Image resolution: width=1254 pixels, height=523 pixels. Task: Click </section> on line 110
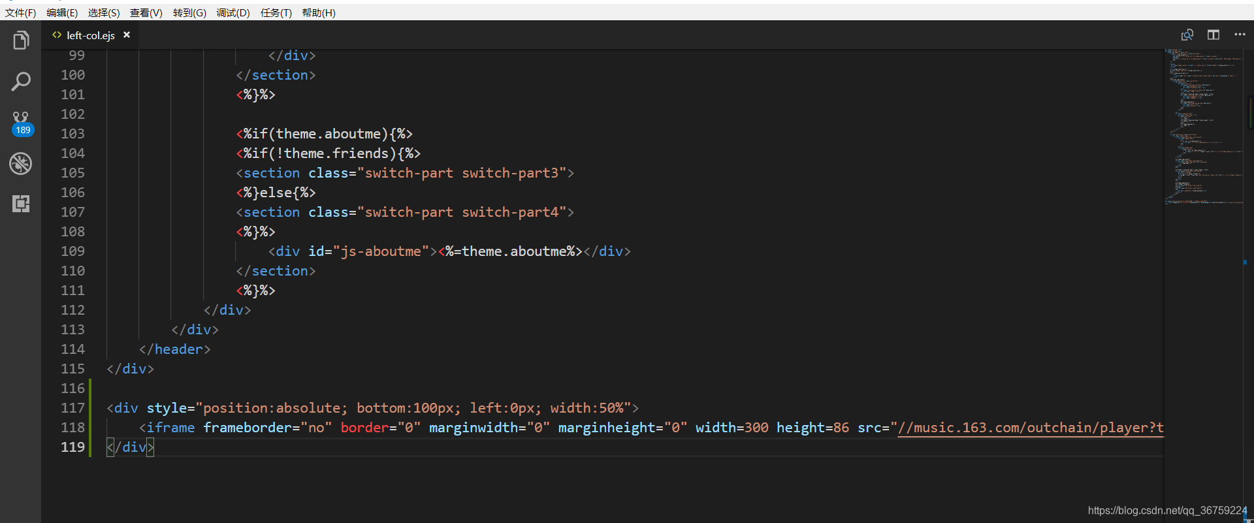pyautogui.click(x=276, y=271)
